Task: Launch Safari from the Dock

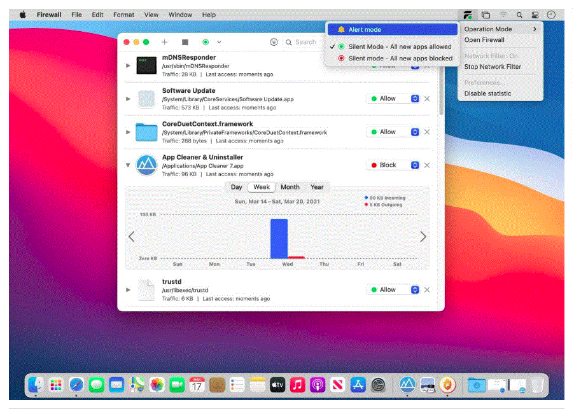Action: (76, 385)
